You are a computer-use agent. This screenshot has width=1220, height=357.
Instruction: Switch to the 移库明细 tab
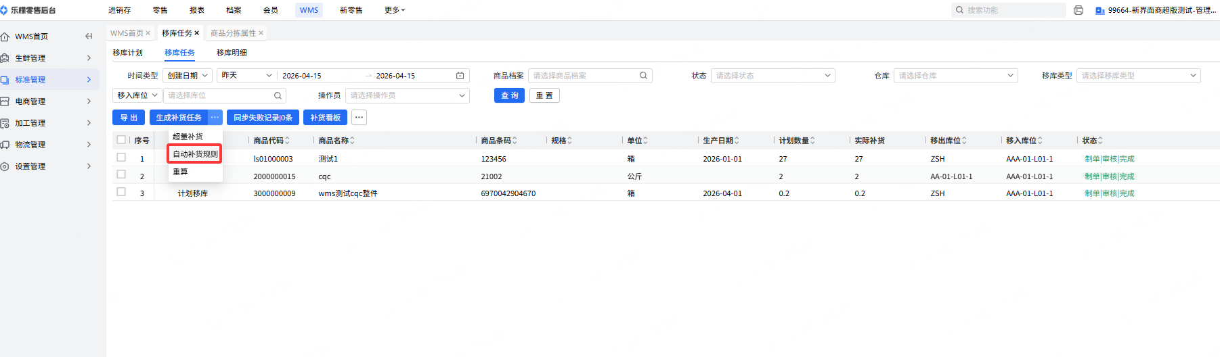coord(232,53)
